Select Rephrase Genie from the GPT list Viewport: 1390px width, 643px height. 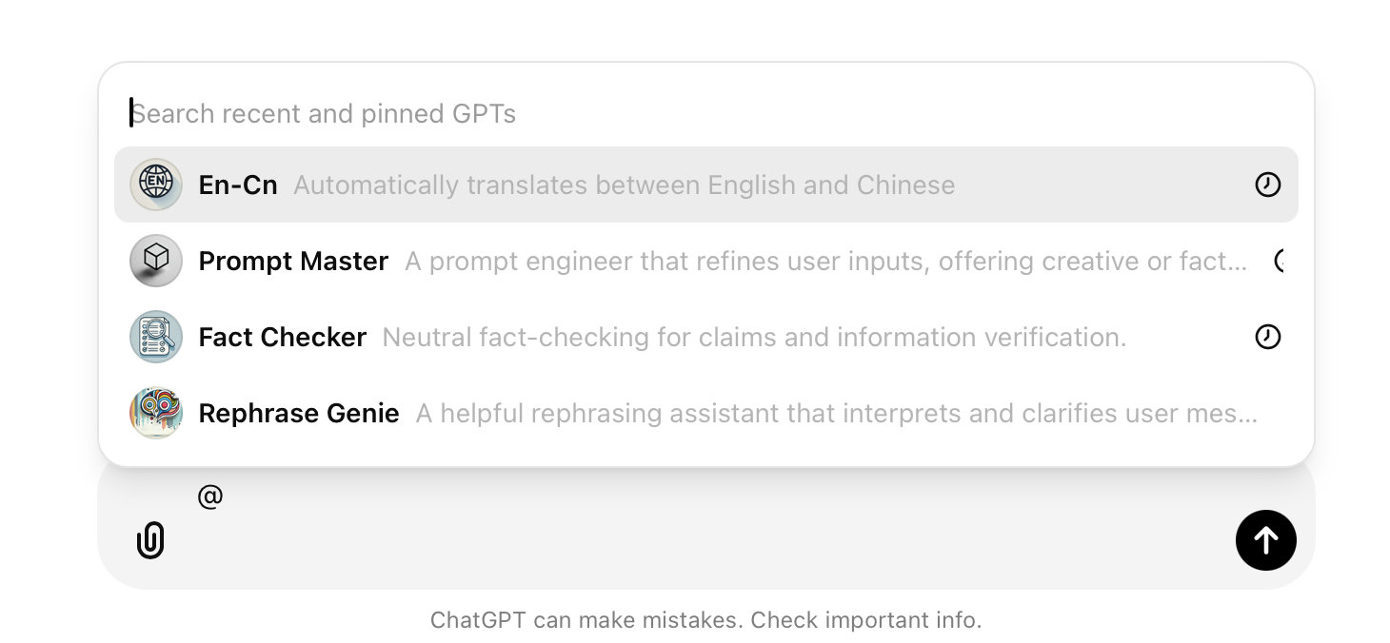(x=299, y=413)
